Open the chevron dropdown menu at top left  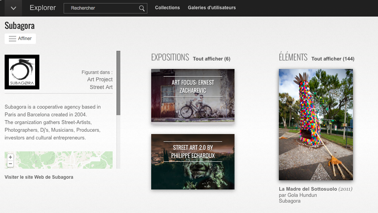coord(13,8)
